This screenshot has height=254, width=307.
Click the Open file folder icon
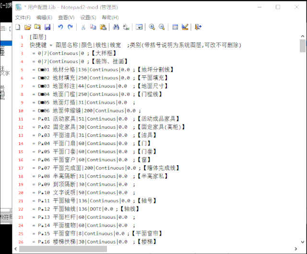coord(28,27)
